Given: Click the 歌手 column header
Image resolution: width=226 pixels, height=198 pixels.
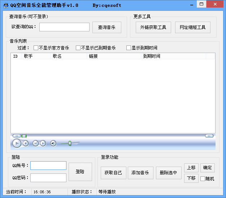Looking at the screenshot, I should [x=28, y=56].
